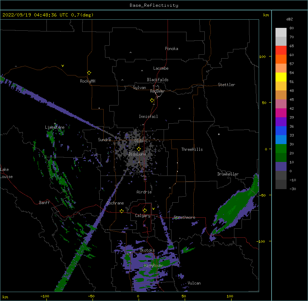Click the yellow V marker northeast of Calgary
The height and width of the screenshot is (301, 308).
click(153, 209)
